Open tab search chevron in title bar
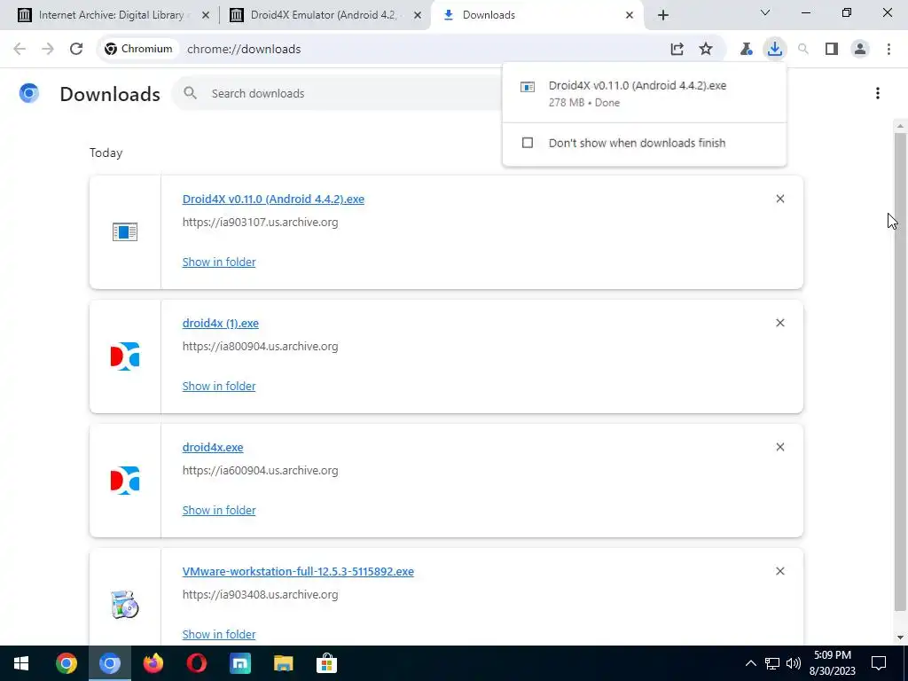The height and width of the screenshot is (681, 908). point(765,12)
